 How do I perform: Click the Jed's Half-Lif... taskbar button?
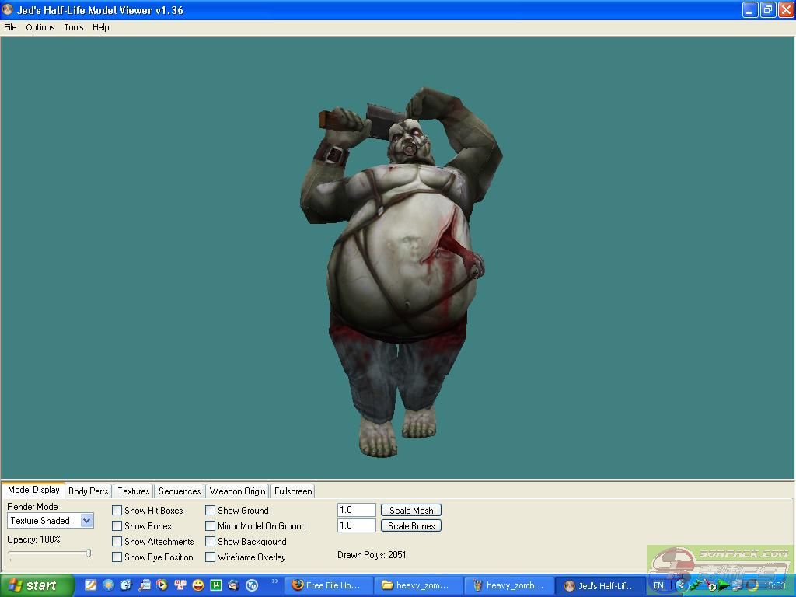[600, 585]
